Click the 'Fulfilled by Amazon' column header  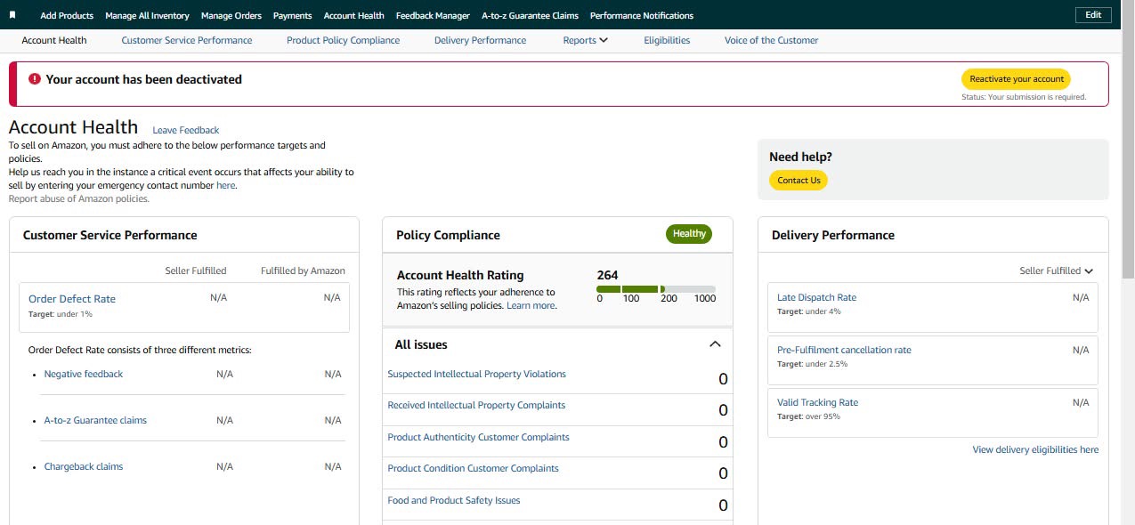[x=303, y=271]
